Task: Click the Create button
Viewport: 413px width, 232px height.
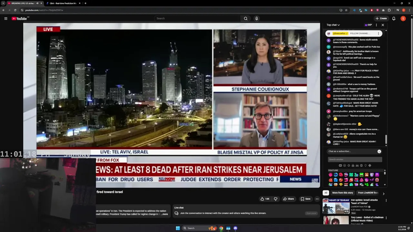Action: pos(381,18)
